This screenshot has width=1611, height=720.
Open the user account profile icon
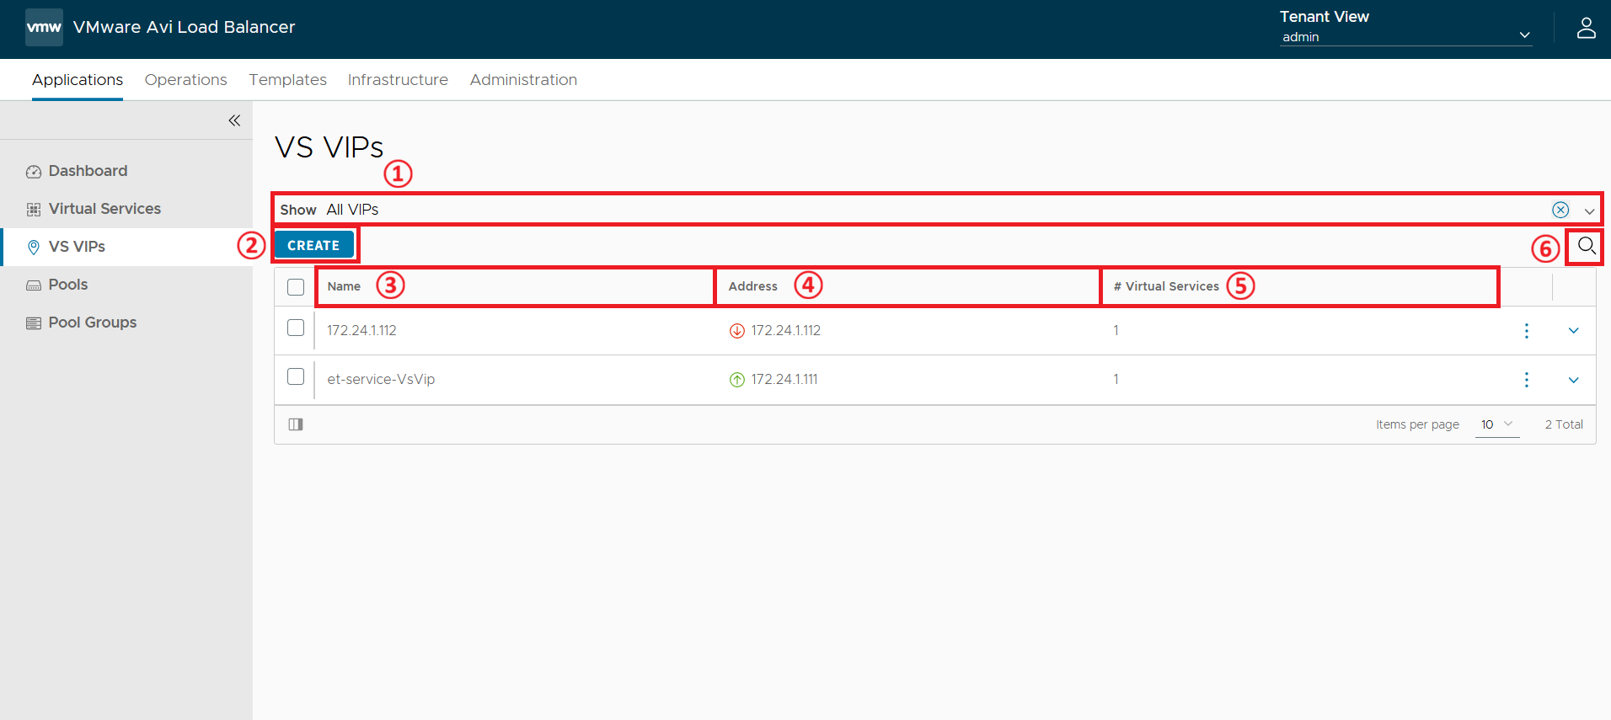[x=1586, y=28]
